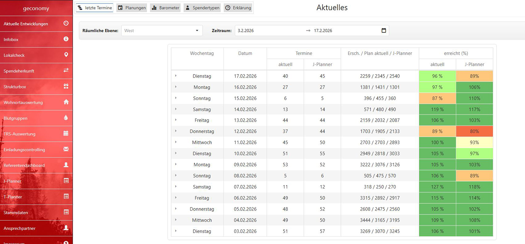Image resolution: width=525 pixels, height=244 pixels.
Task: Click the red 80% J-Planner cell
Action: coord(474,131)
